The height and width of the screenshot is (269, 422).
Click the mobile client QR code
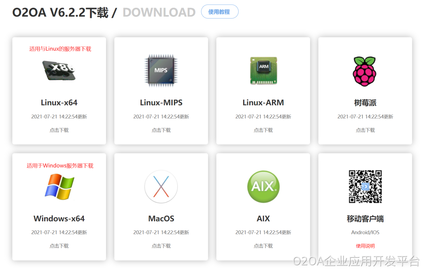[x=365, y=186]
